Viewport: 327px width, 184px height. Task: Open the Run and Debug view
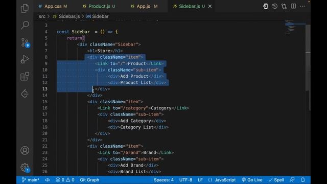click(x=25, y=59)
